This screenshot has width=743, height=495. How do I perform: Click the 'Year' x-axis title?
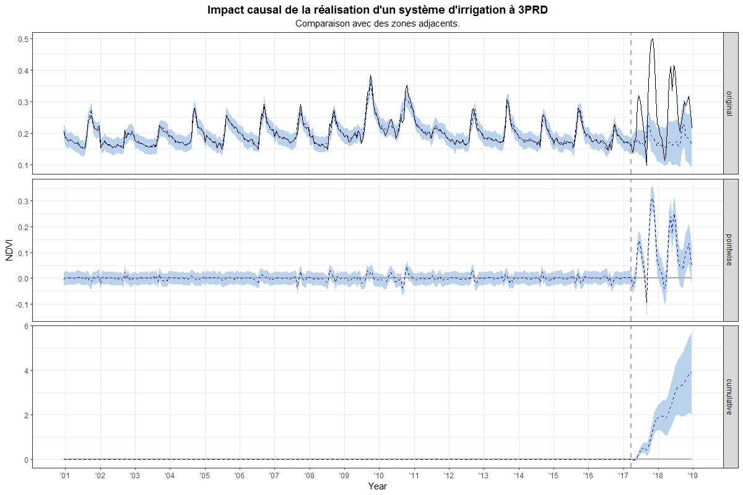[377, 487]
